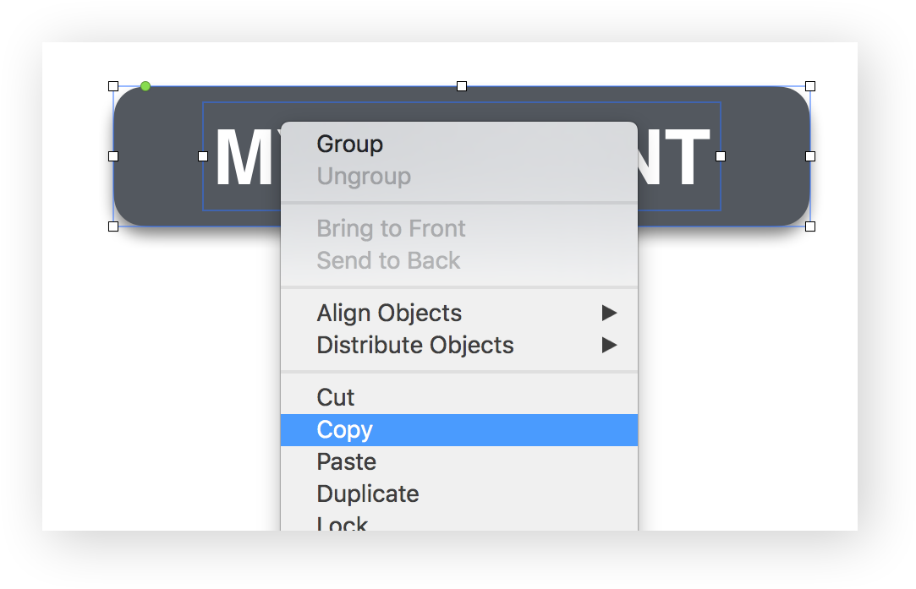This screenshot has width=916, height=589.
Task: Select the Paste menu entry
Action: click(x=346, y=462)
